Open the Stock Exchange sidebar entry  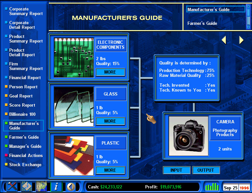click(25, 165)
